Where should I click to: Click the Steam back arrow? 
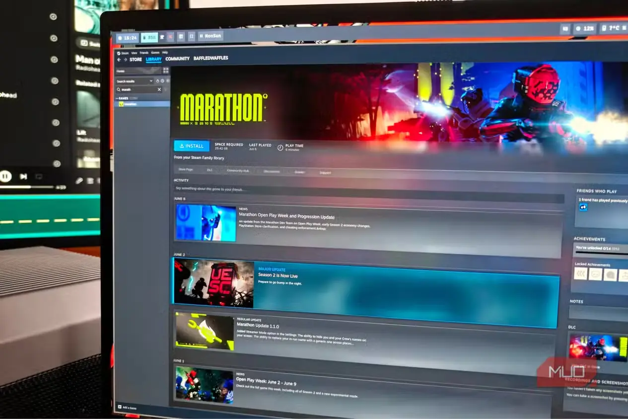119,60
